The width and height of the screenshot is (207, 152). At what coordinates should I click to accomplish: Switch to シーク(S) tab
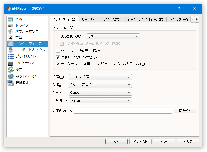pyautogui.click(x=88, y=20)
